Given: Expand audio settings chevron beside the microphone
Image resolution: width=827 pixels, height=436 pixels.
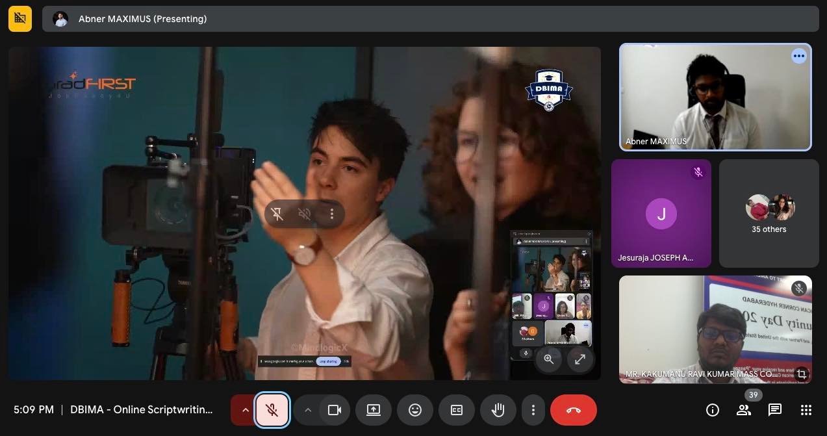Looking at the screenshot, I should click(245, 410).
